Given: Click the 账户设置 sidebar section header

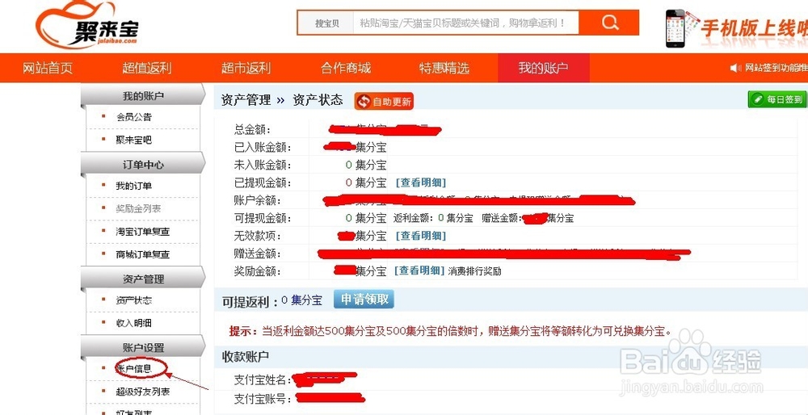Looking at the screenshot, I should click(143, 347).
